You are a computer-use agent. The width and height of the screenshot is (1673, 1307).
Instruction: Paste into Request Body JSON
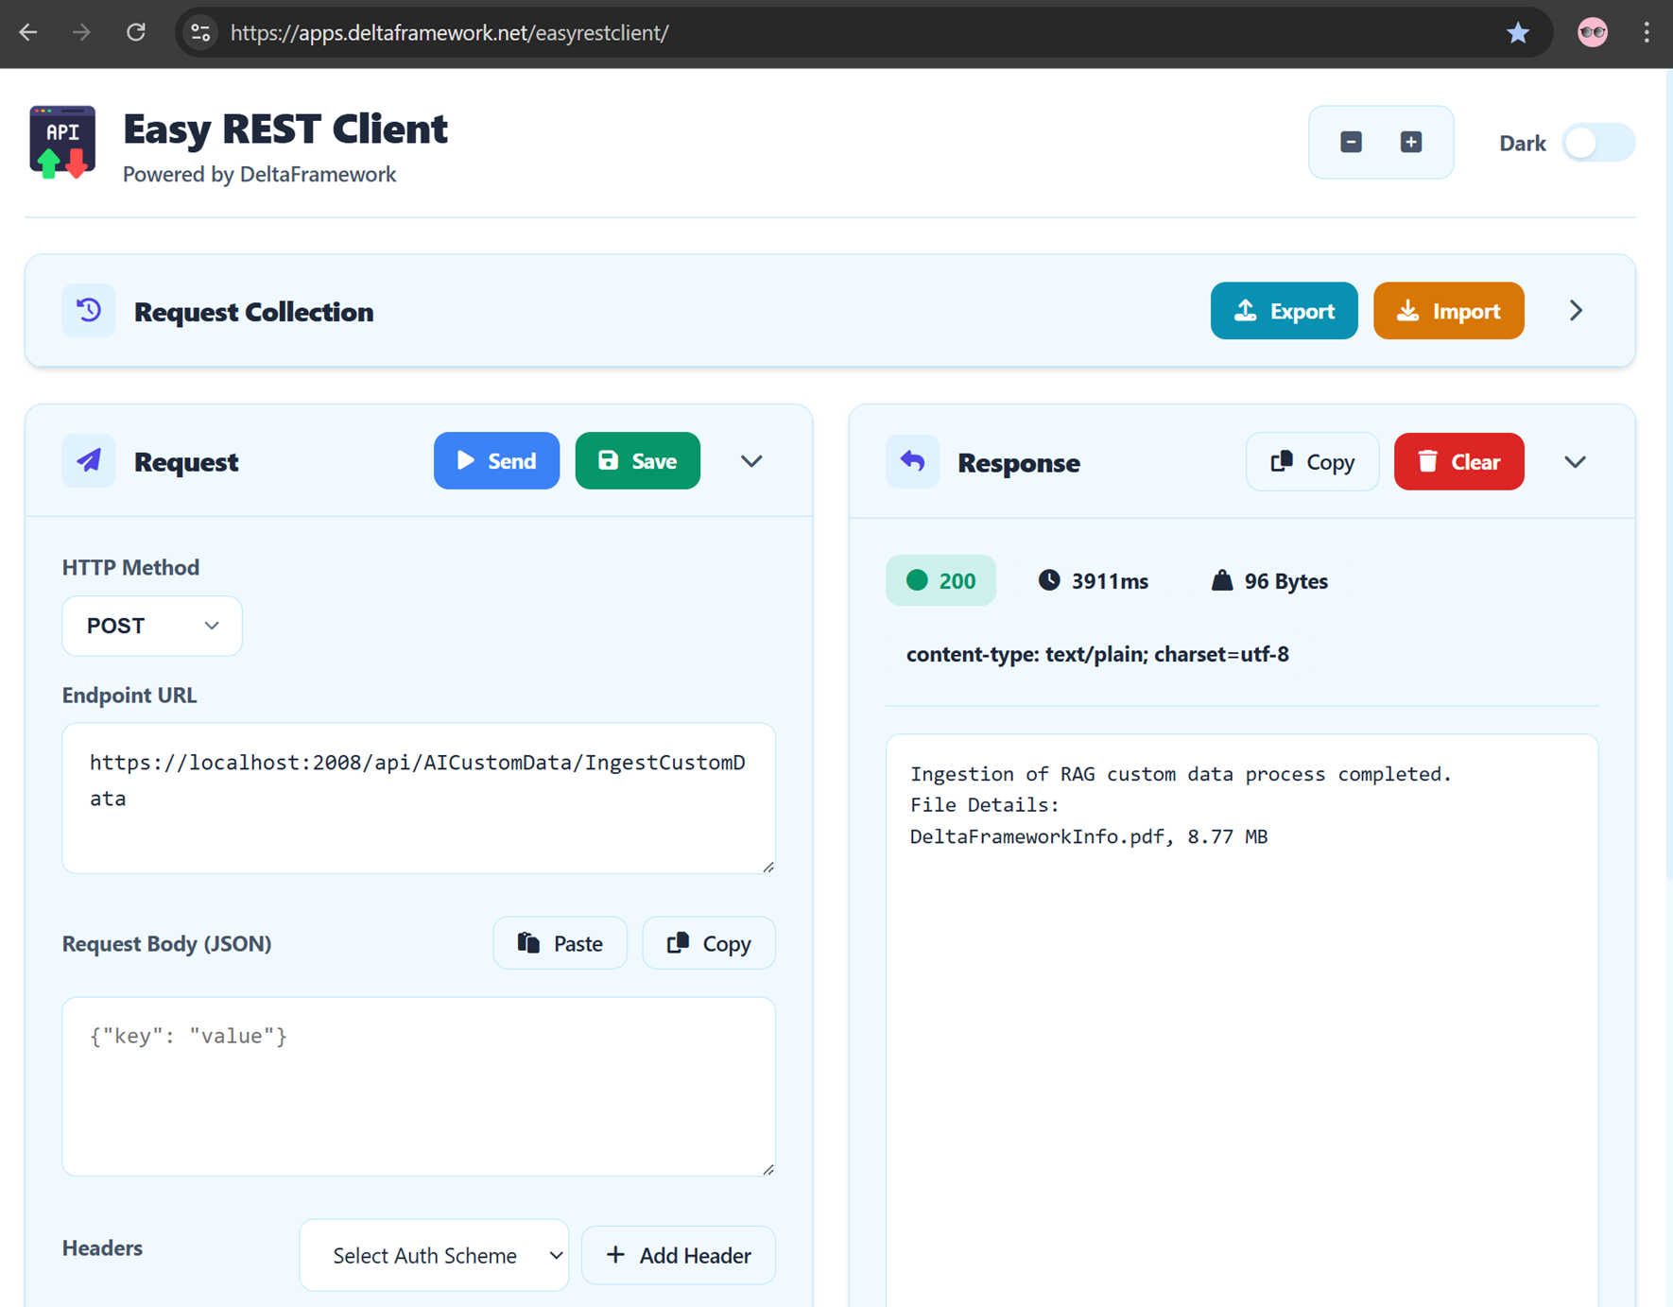[x=561, y=943]
